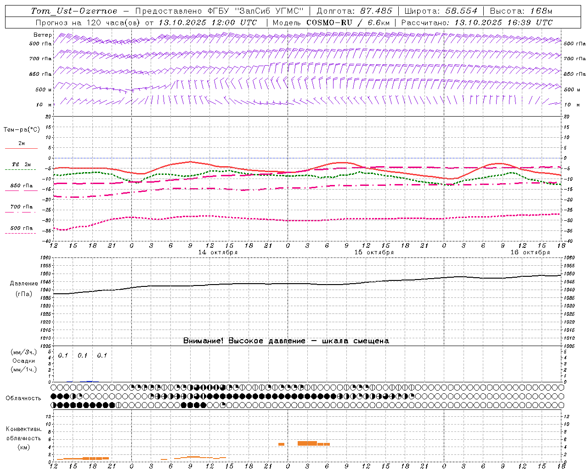Click the Модель COSMO-RU / 6.6км label
588x470 pixels.
[331, 22]
